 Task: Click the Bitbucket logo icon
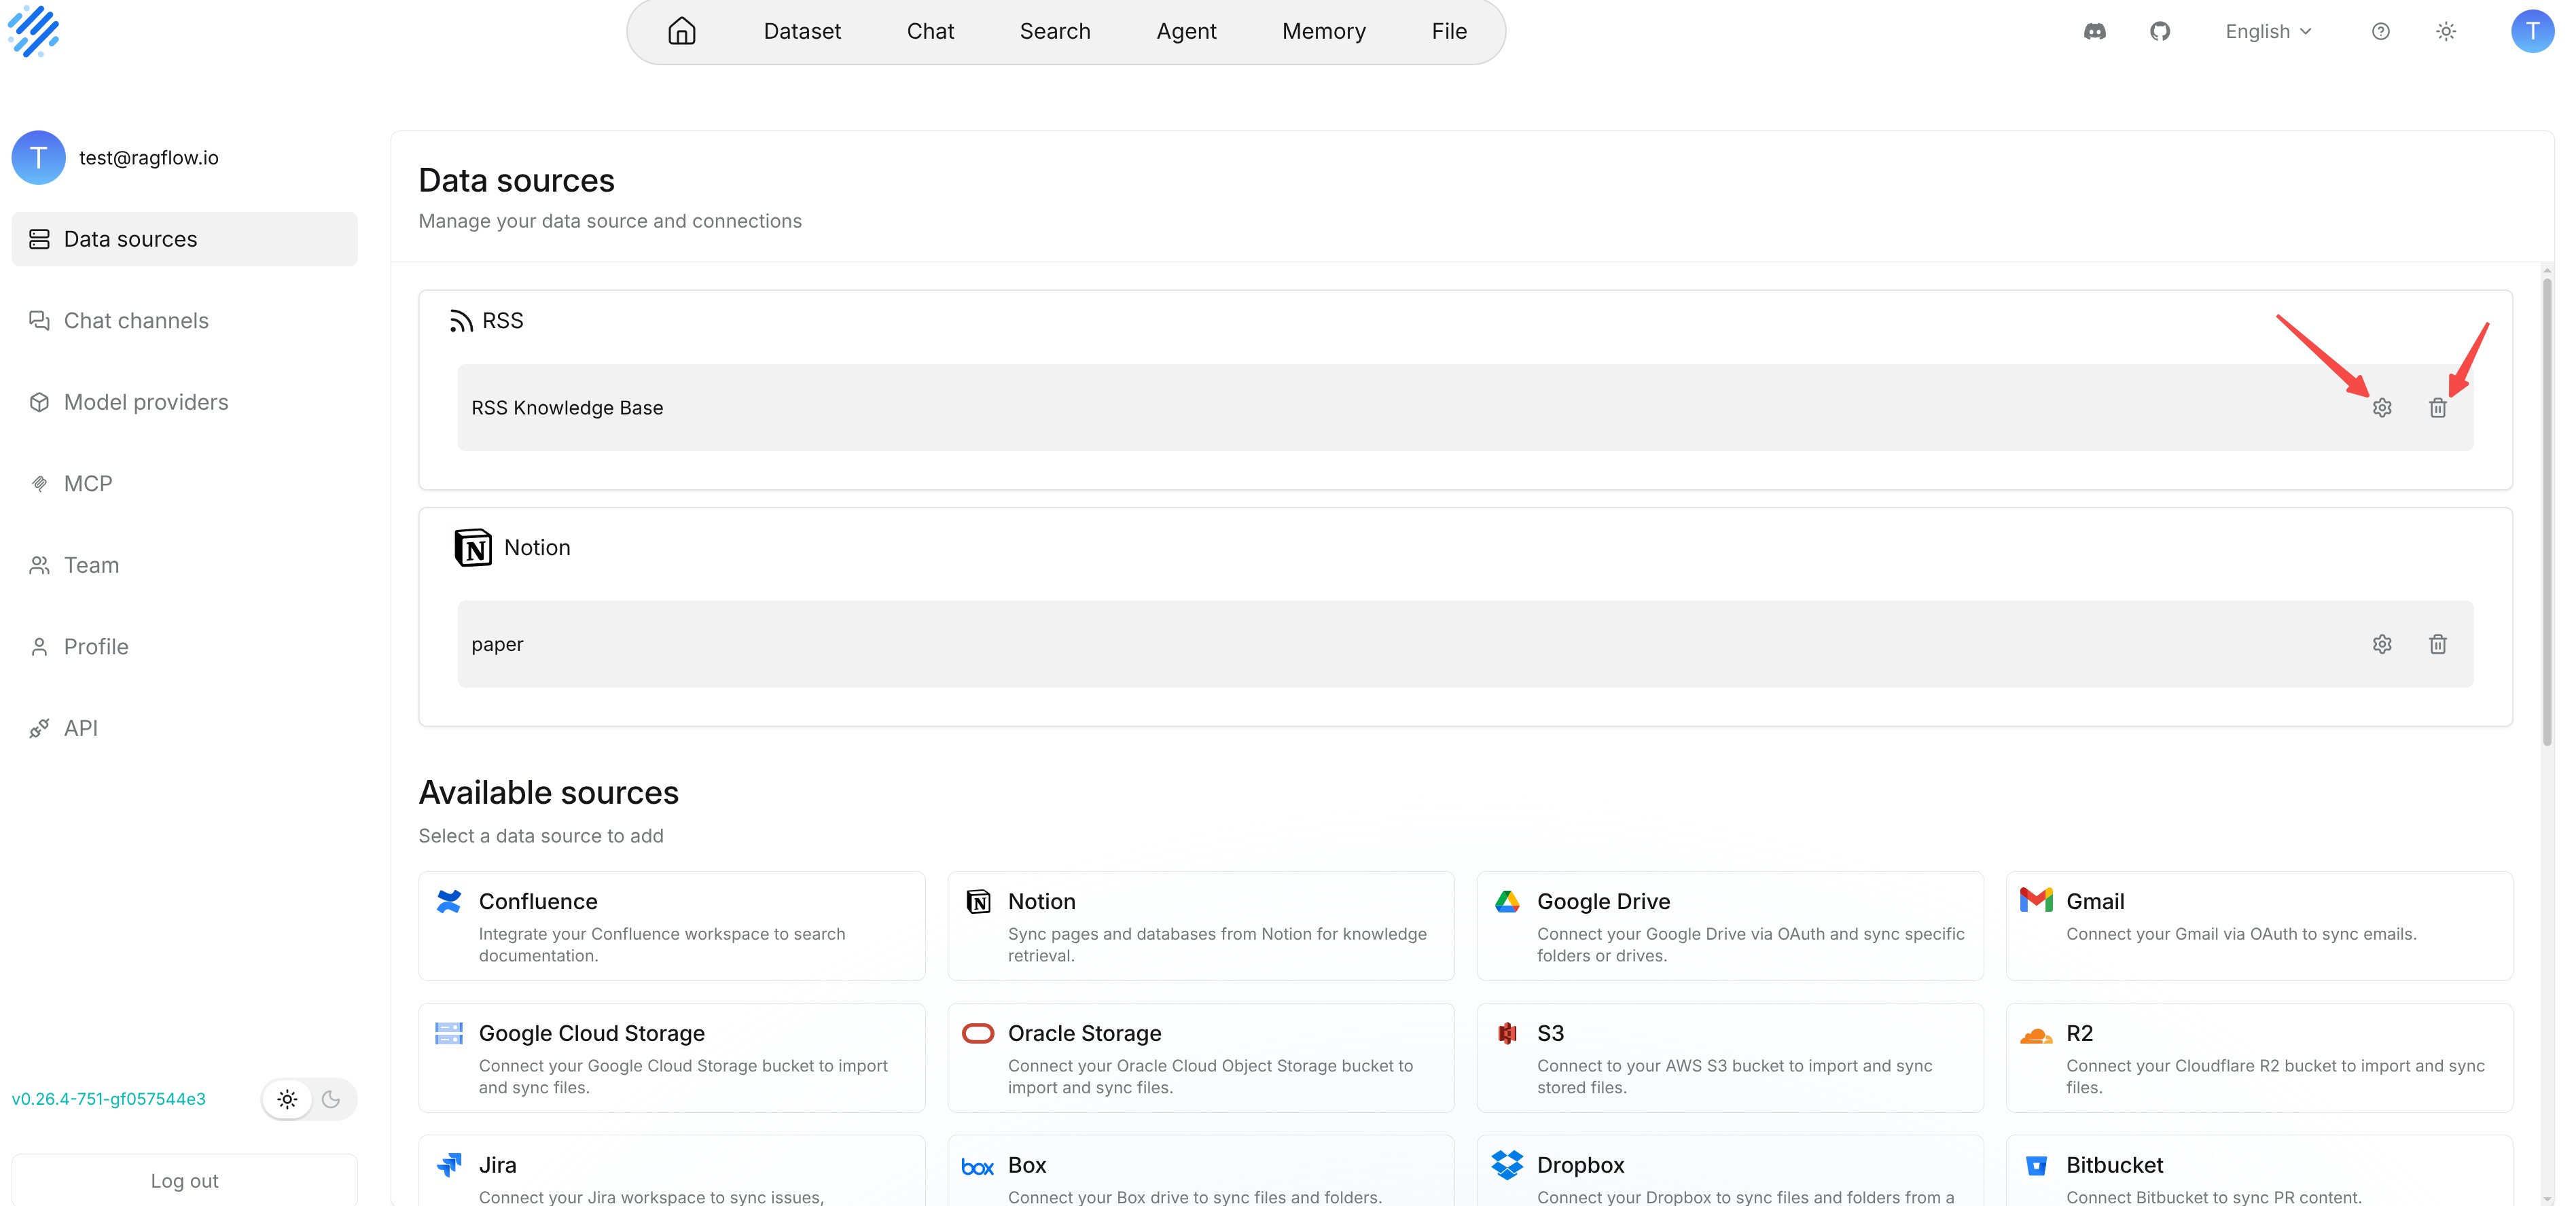(x=2036, y=1166)
